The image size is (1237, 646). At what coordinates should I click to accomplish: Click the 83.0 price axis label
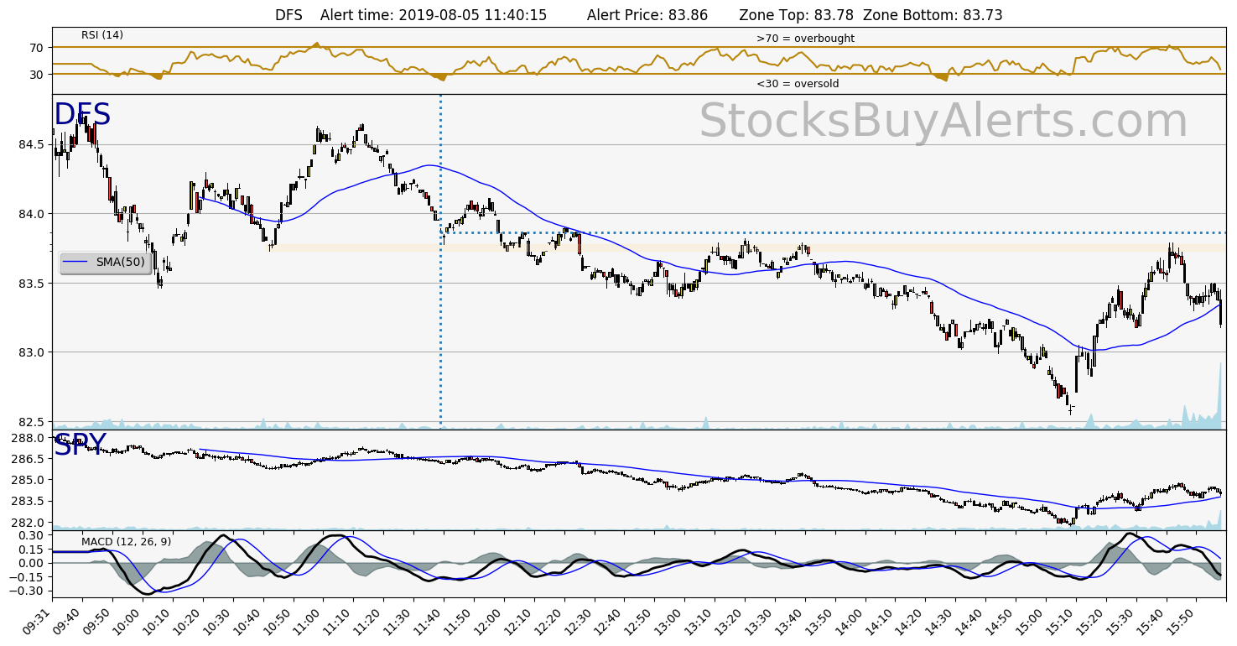(31, 352)
